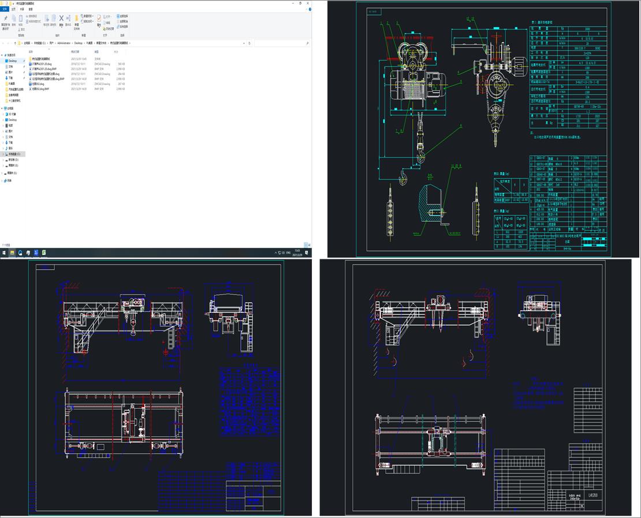Click Select none in the select group
Image resolution: width=641 pixels, height=518 pixels.
[122, 21]
